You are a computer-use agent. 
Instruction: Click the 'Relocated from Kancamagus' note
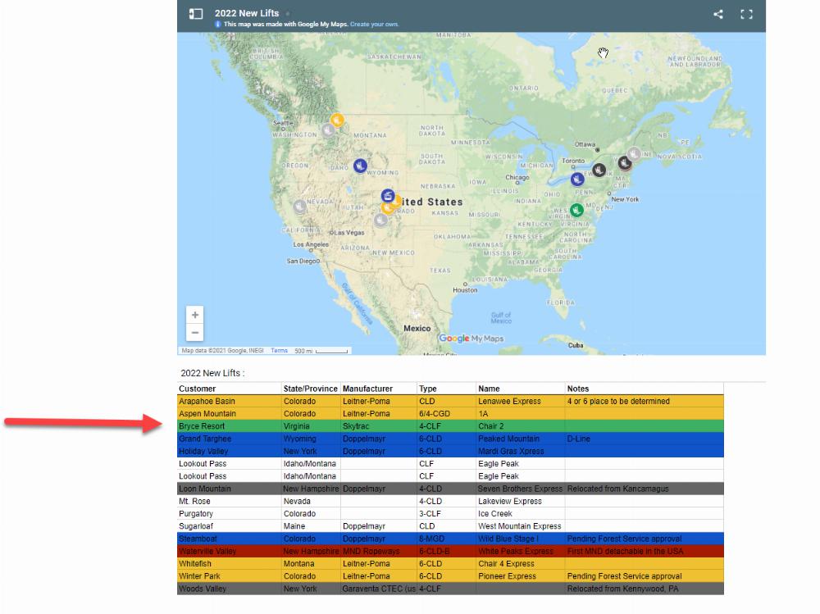(645, 489)
